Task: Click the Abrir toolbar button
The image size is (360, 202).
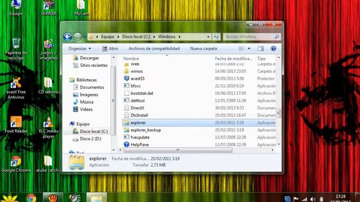Action: (110, 49)
